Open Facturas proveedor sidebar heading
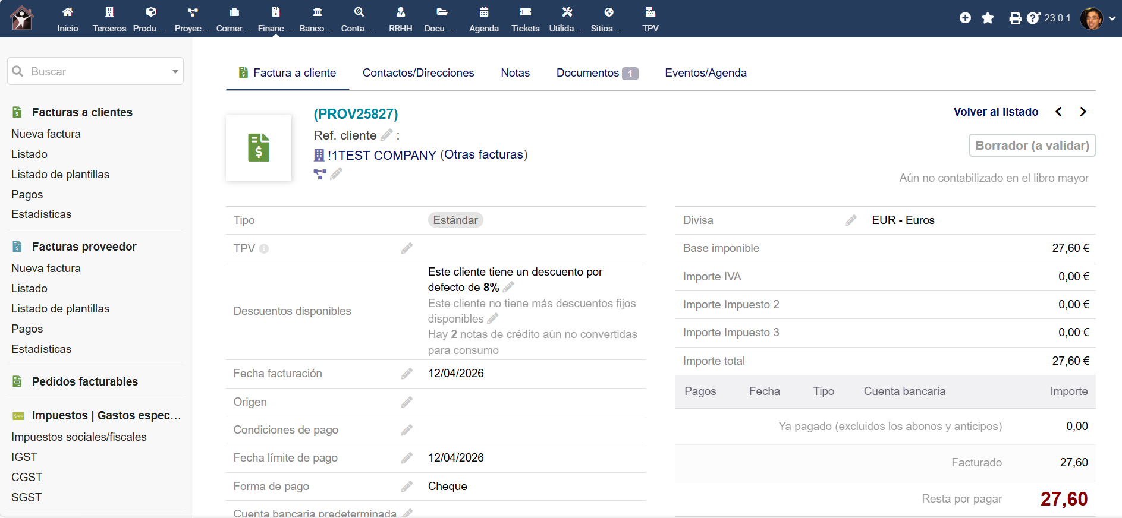This screenshot has height=518, width=1122. [x=84, y=247]
